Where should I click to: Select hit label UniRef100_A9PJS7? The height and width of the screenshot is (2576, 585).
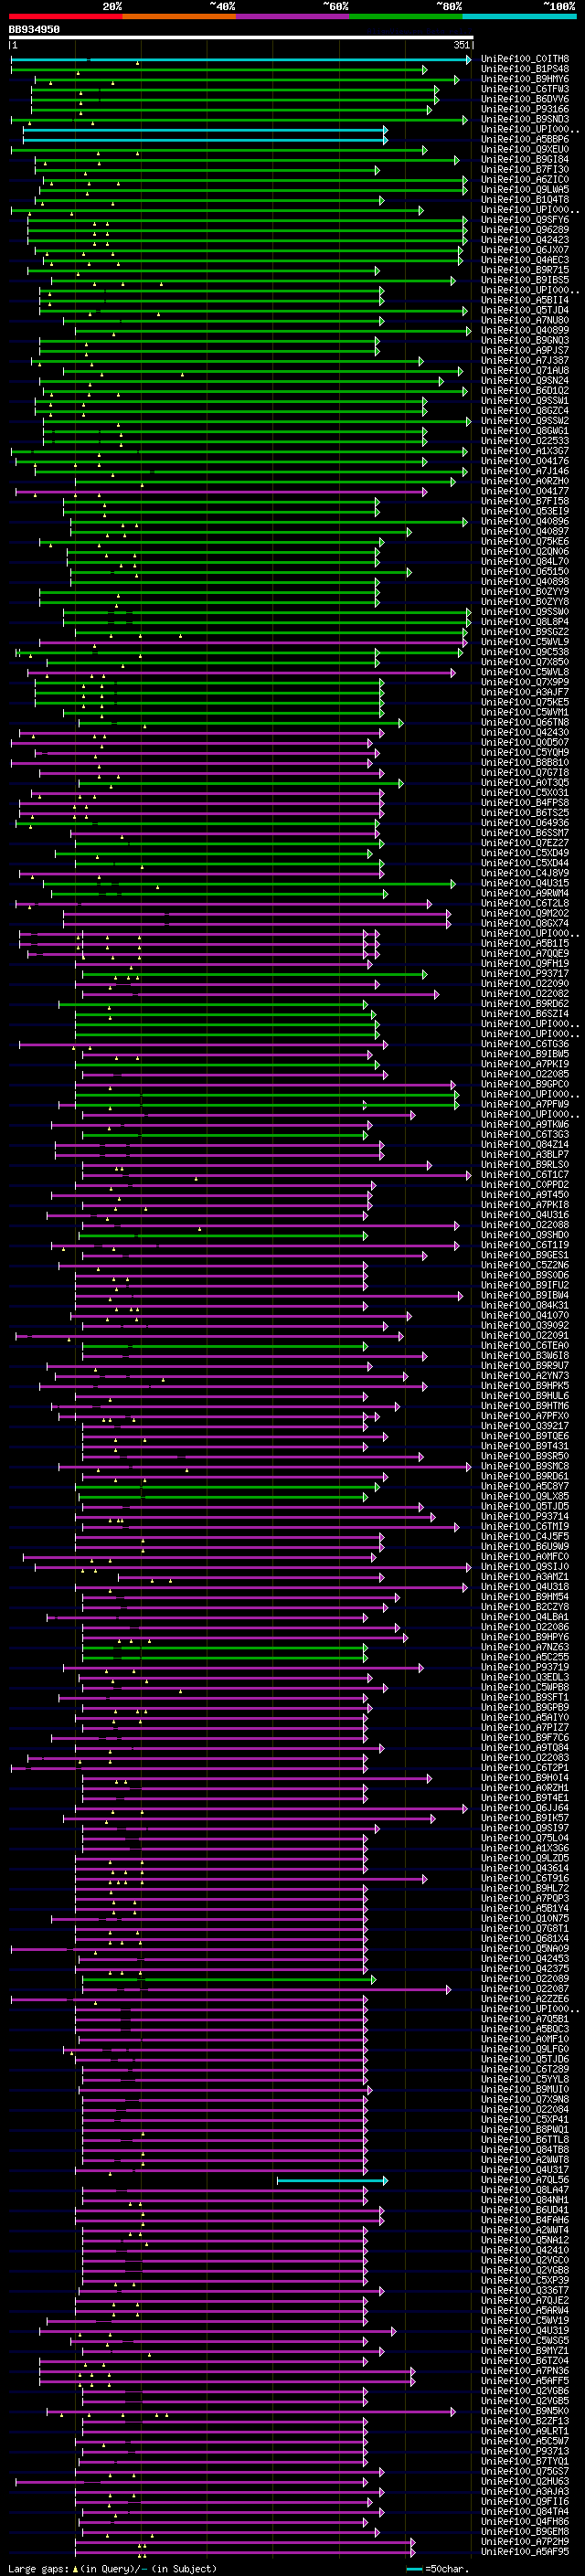tap(525, 351)
